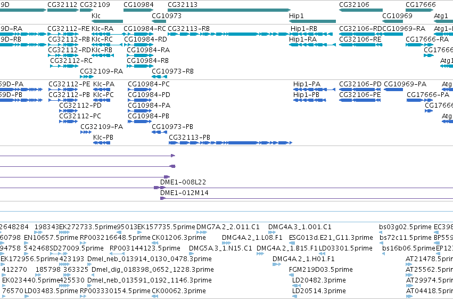The width and height of the screenshot is (453, 299).
Task: Select the CG32113 gene arrow bar
Action: click(x=229, y=10)
